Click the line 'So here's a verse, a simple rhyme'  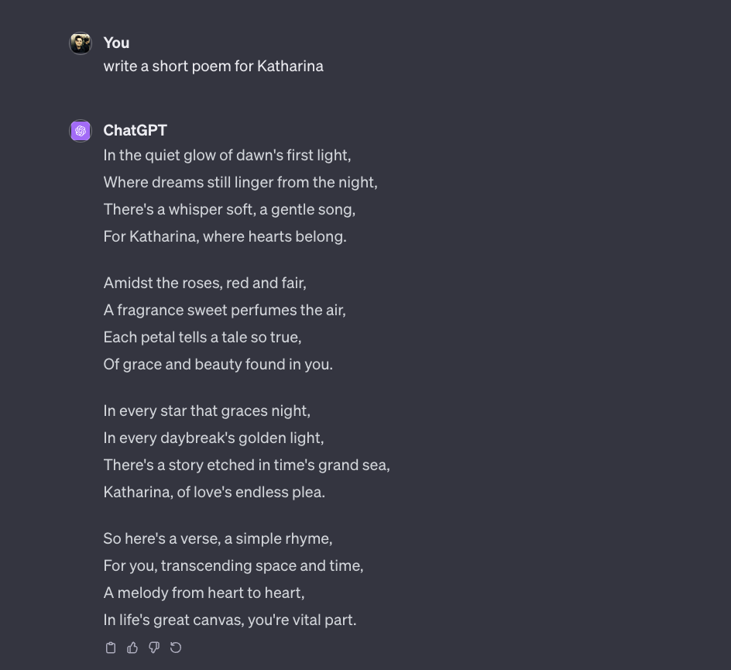pyautogui.click(x=218, y=538)
